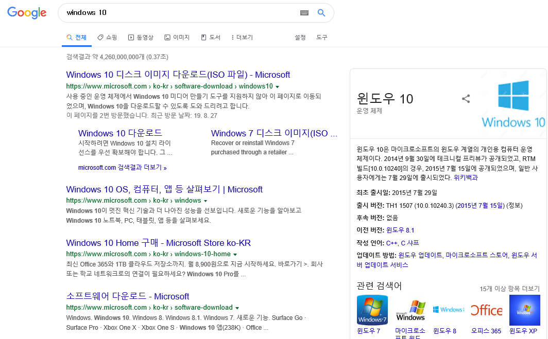
Task: Open 소프트웨어 다운로드 - Microsoft result
Action: pyautogui.click(x=128, y=296)
